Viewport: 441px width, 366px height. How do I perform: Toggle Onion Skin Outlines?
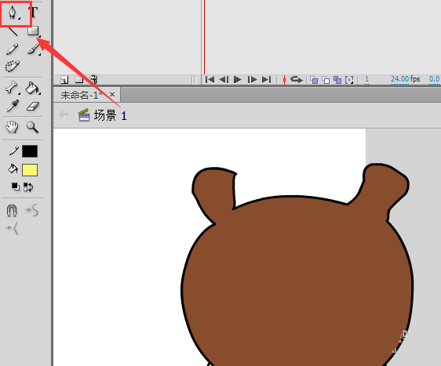pyautogui.click(x=326, y=80)
